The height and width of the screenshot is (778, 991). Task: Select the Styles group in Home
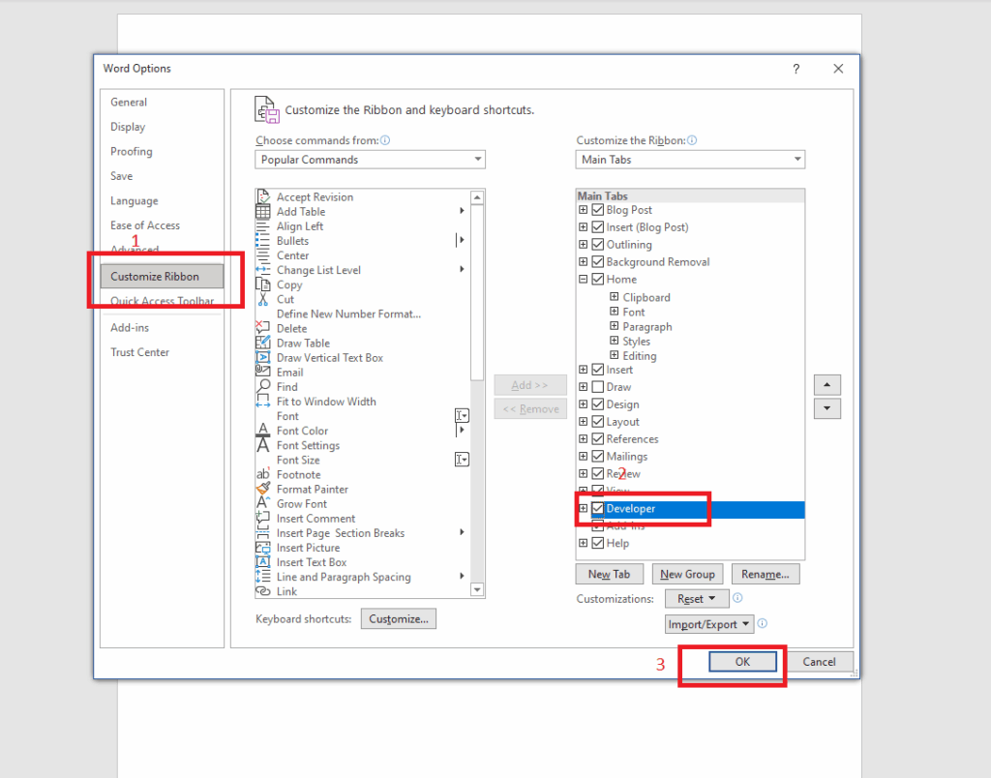click(637, 342)
